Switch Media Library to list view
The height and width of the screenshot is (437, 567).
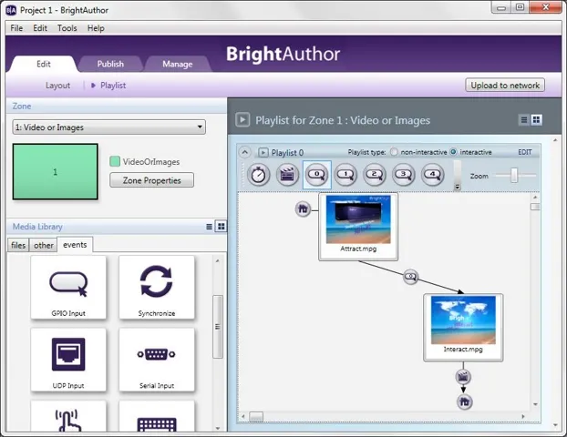[209, 227]
